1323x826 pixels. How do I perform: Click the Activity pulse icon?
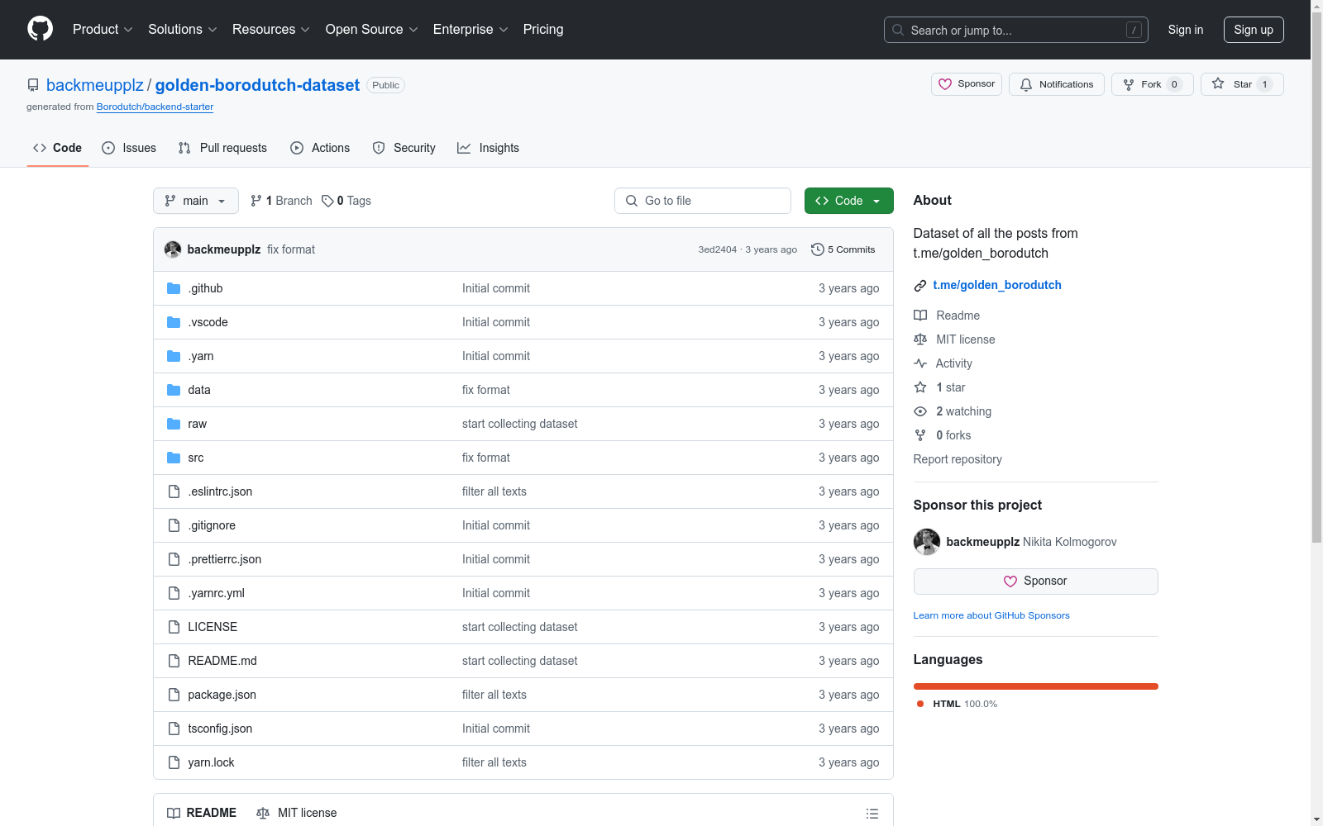point(920,363)
